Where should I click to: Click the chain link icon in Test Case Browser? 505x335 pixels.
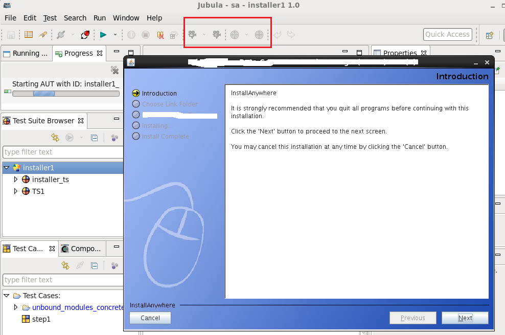pos(80,266)
